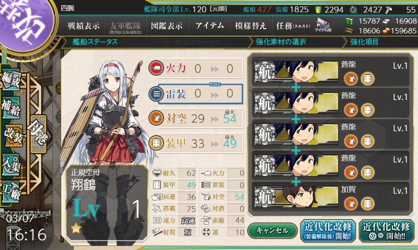
Task: Open the 工廠 (Factory) sidebar icon
Action: pos(10,192)
